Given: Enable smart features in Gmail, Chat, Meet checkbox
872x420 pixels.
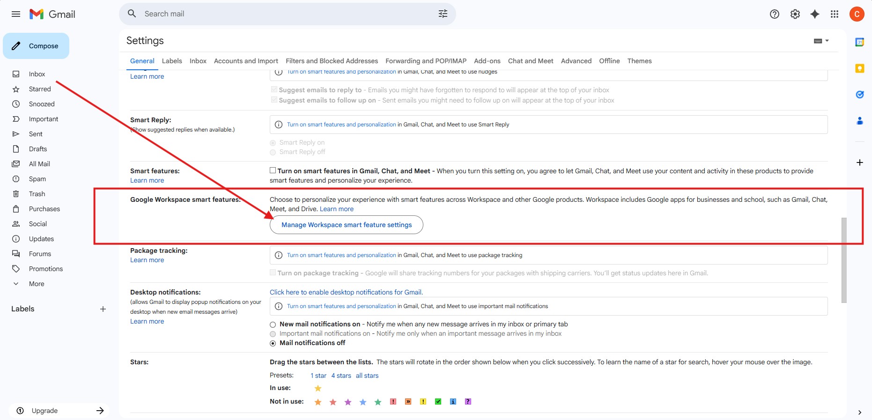Looking at the screenshot, I should 273,170.
